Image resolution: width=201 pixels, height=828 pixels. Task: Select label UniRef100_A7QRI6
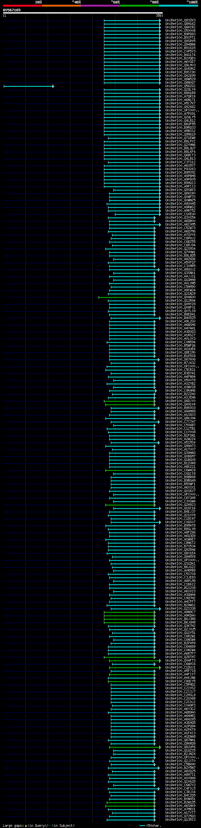[x=180, y=97]
